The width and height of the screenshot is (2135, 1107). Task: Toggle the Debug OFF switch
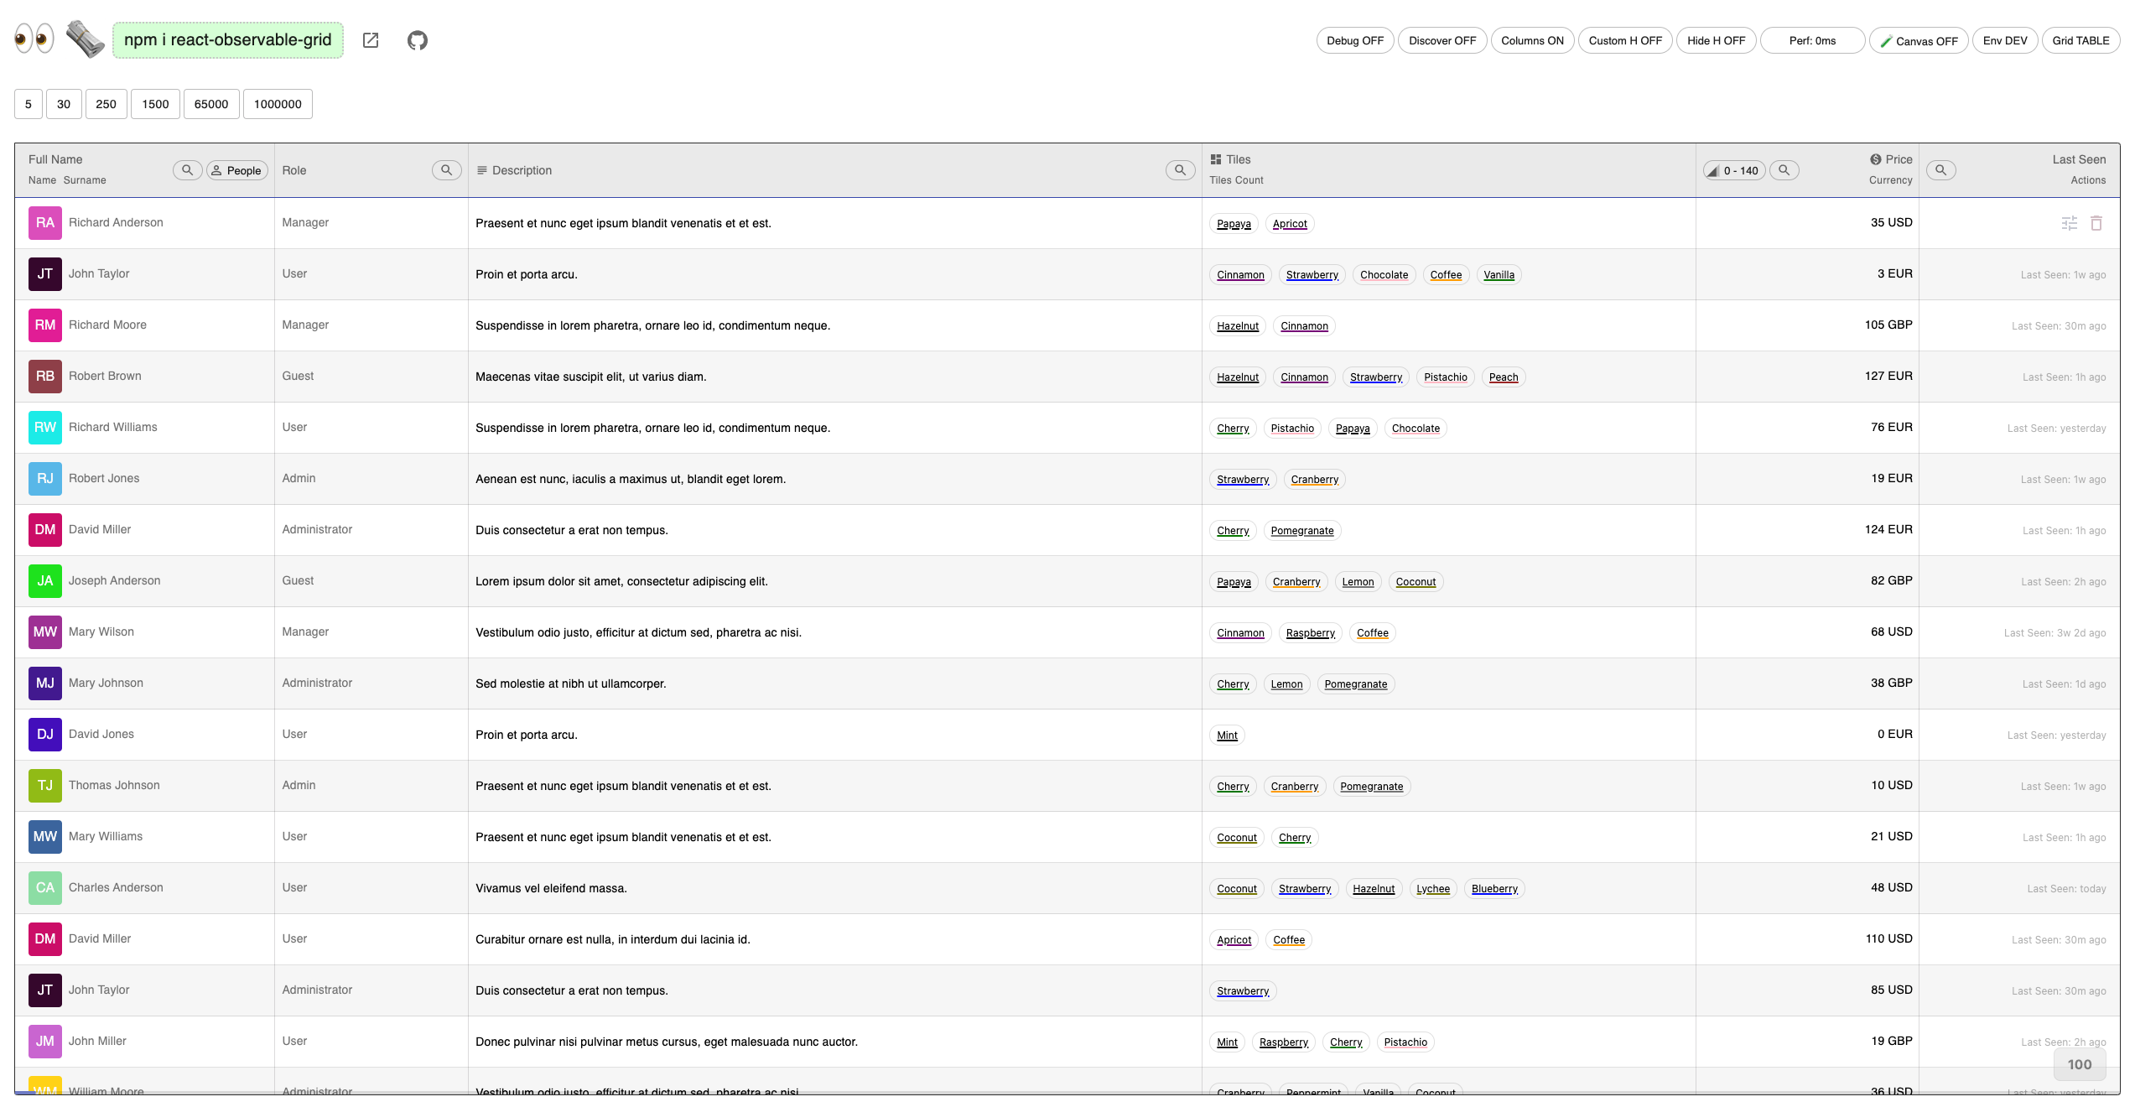pyautogui.click(x=1354, y=40)
